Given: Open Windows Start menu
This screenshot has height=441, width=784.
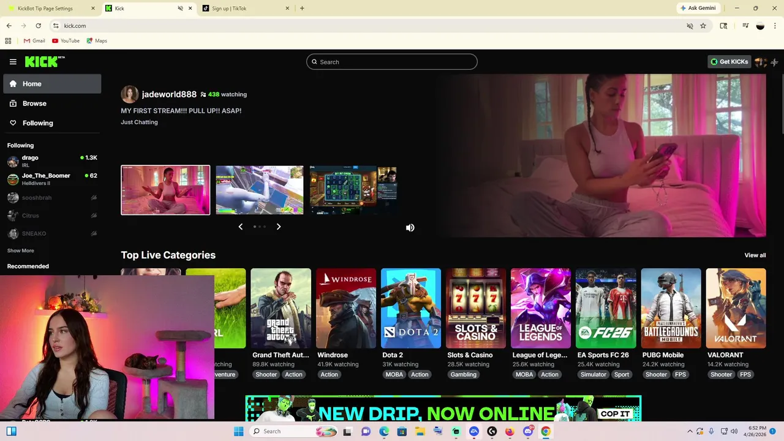Looking at the screenshot, I should coord(239,431).
